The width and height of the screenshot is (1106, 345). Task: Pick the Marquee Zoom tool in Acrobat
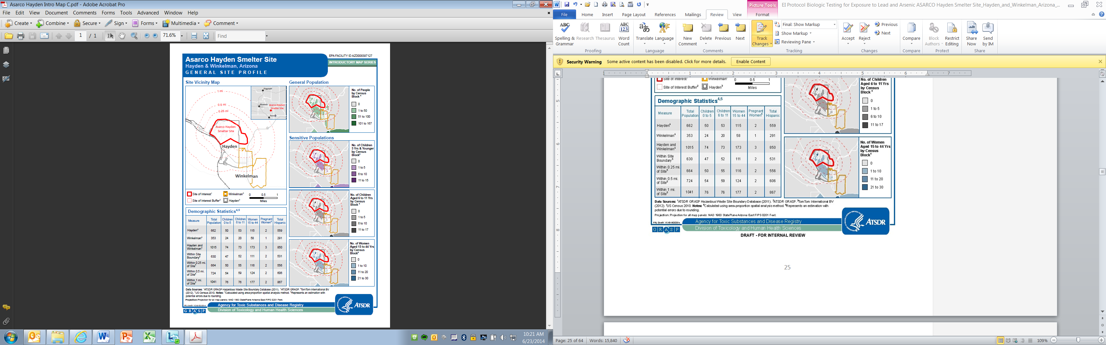[x=134, y=36]
